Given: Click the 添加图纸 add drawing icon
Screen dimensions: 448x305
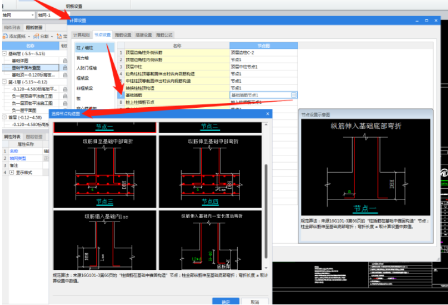Looking at the screenshot, I should tap(5, 36).
